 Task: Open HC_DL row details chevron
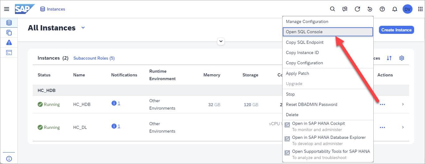pyautogui.click(x=403, y=127)
